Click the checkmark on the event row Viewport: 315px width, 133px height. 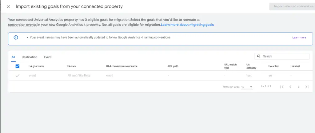click(x=17, y=76)
